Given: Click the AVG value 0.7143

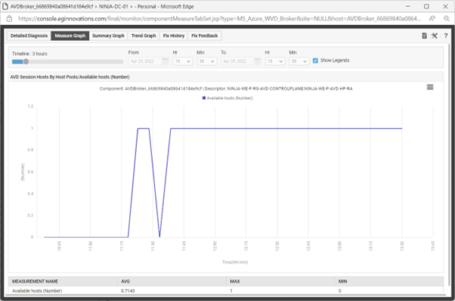Looking at the screenshot, I should point(128,290).
